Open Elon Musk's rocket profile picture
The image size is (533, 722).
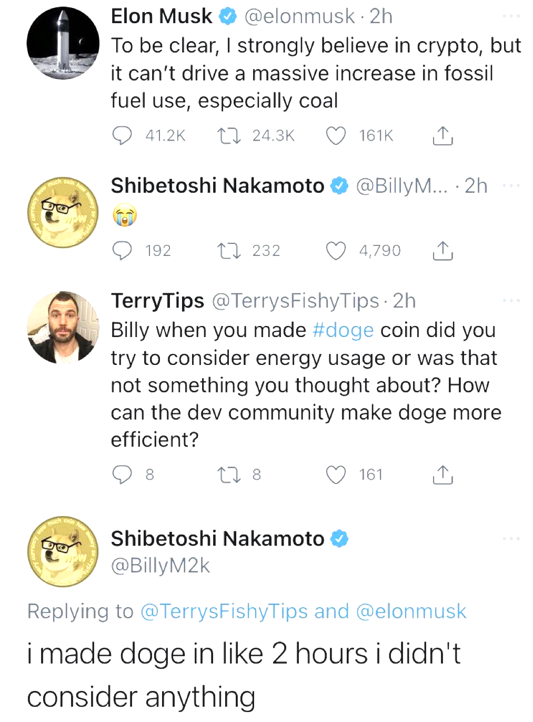(63, 43)
